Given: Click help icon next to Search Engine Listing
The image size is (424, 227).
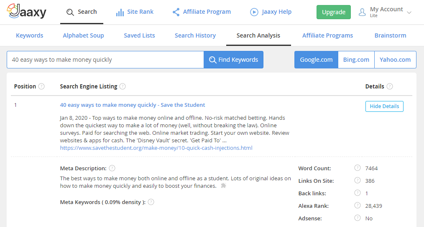Looking at the screenshot, I should pyautogui.click(x=123, y=86).
